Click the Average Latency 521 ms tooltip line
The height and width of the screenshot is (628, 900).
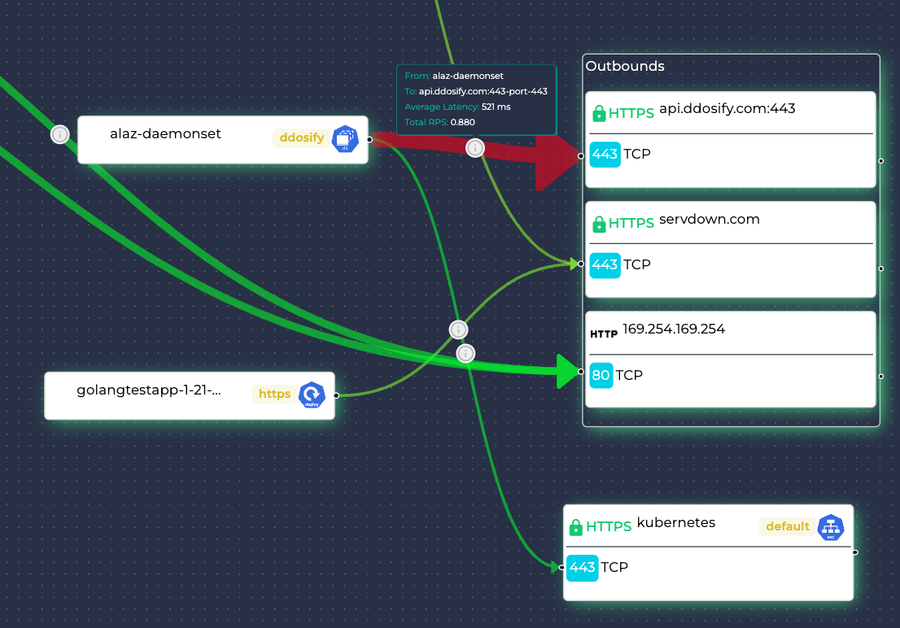tap(457, 107)
